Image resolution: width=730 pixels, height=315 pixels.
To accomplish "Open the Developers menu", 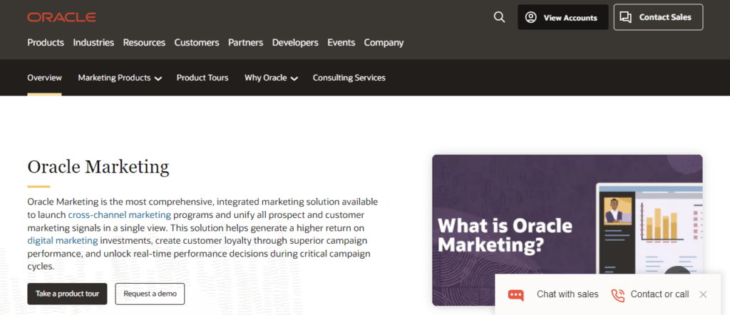I will pos(295,43).
